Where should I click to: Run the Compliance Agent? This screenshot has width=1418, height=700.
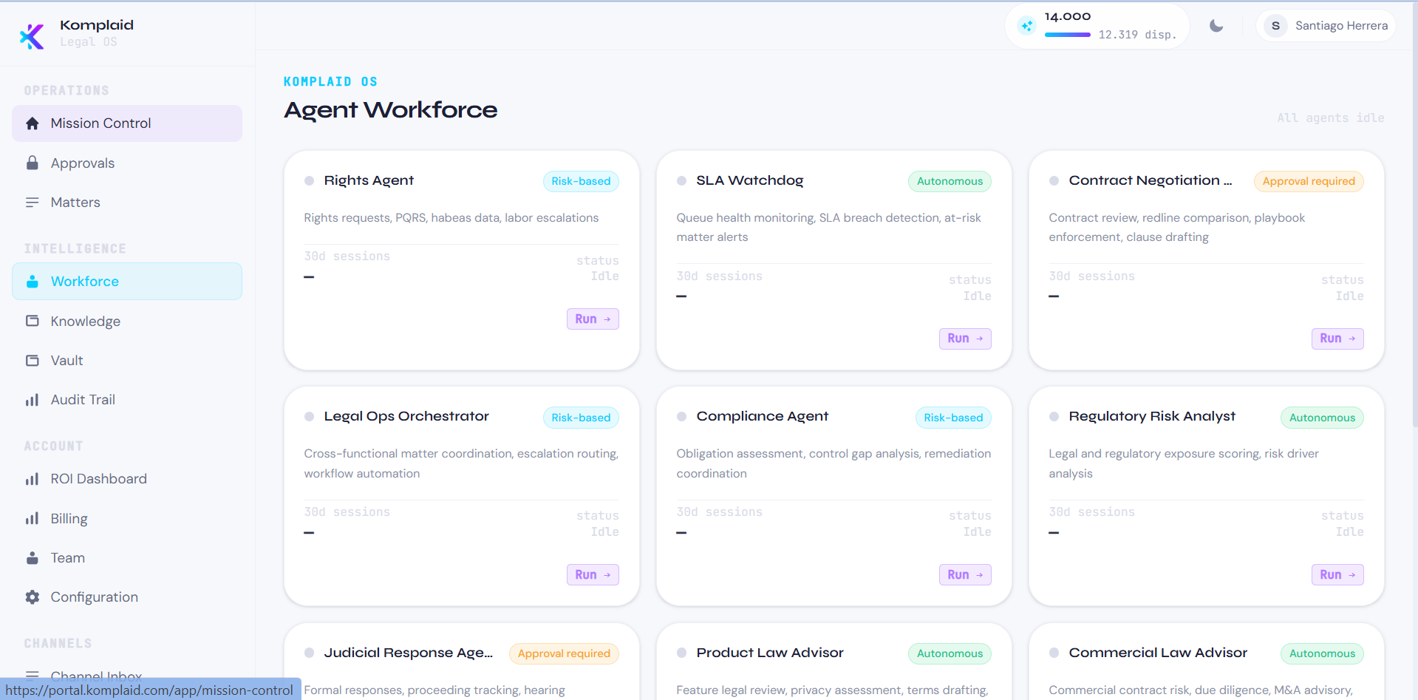pyautogui.click(x=965, y=575)
